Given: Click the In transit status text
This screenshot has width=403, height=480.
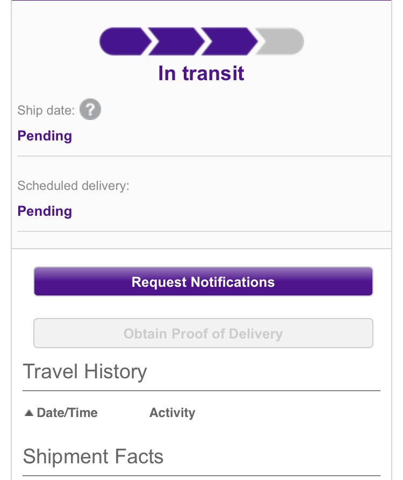Looking at the screenshot, I should 201,74.
